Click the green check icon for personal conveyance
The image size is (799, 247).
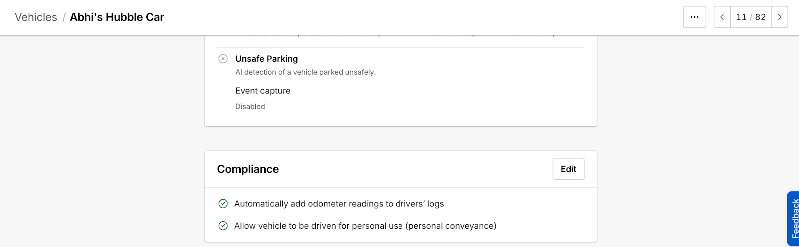(x=223, y=226)
